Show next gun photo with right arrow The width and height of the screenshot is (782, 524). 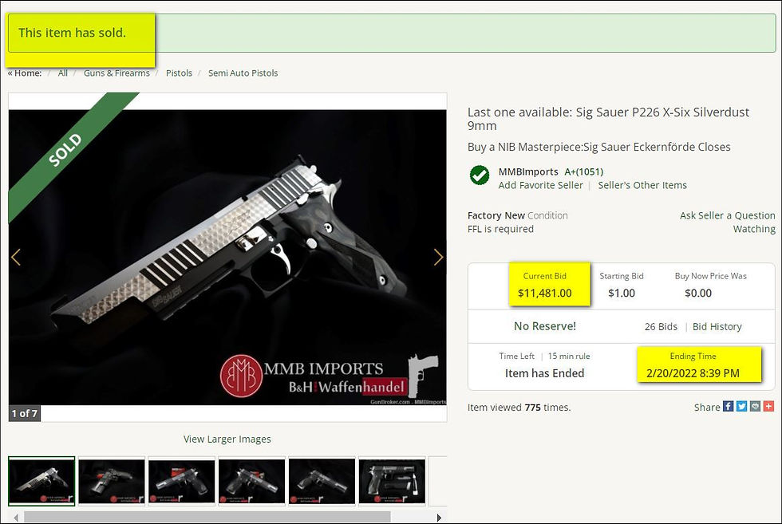[438, 258]
